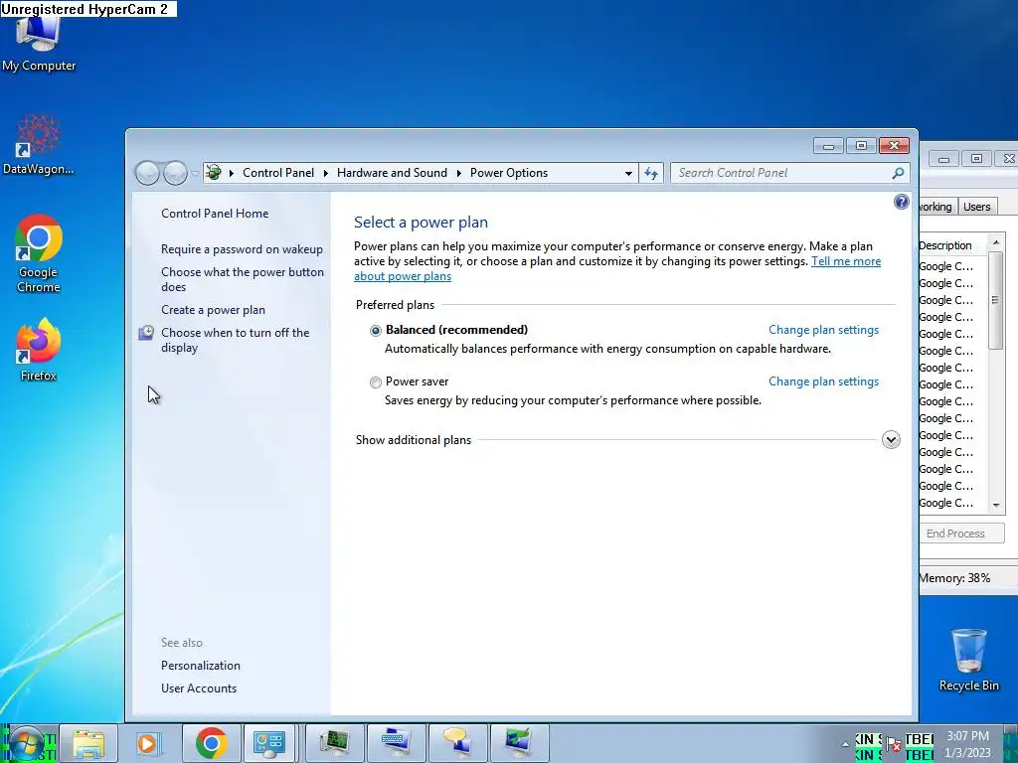
Task: Open the on-screen keyboard taskbar icon
Action: [396, 743]
